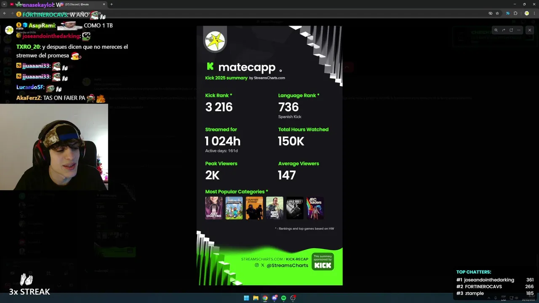Open the Chrome extensions puzzle icon

pos(515,13)
